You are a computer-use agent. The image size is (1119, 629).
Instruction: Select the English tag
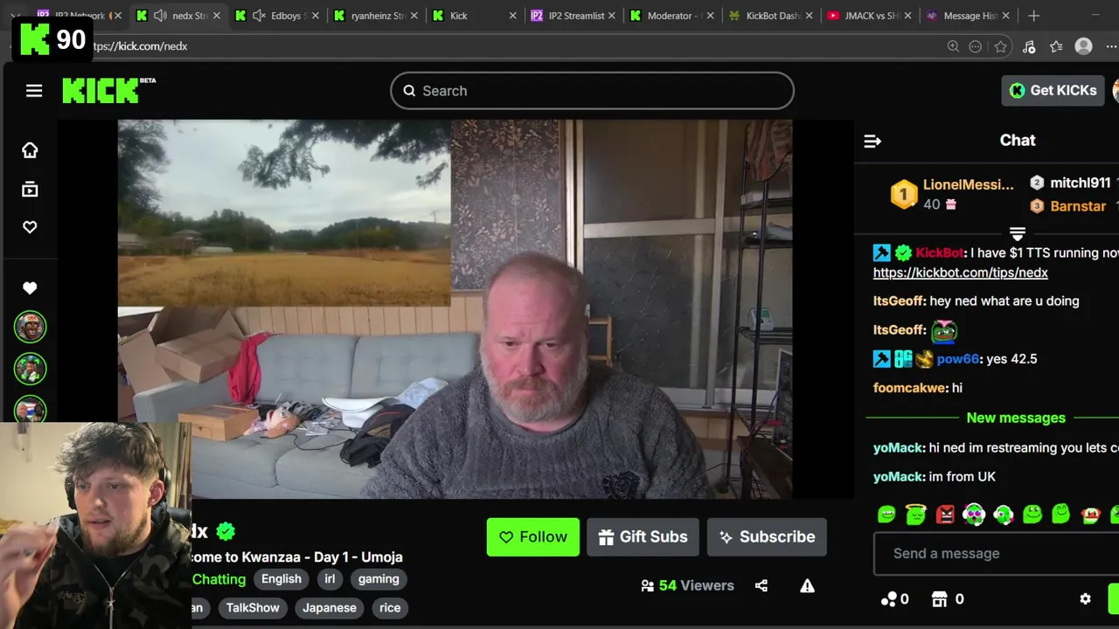[281, 579]
